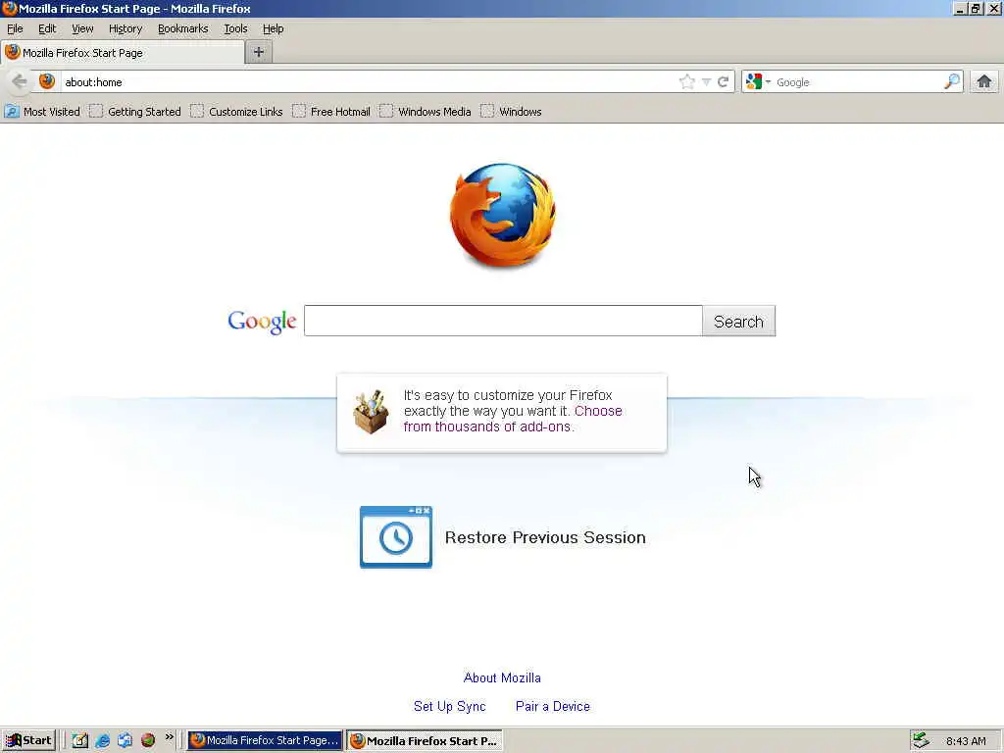
Task: Click the magnifier search icon in toolbar
Action: click(951, 81)
